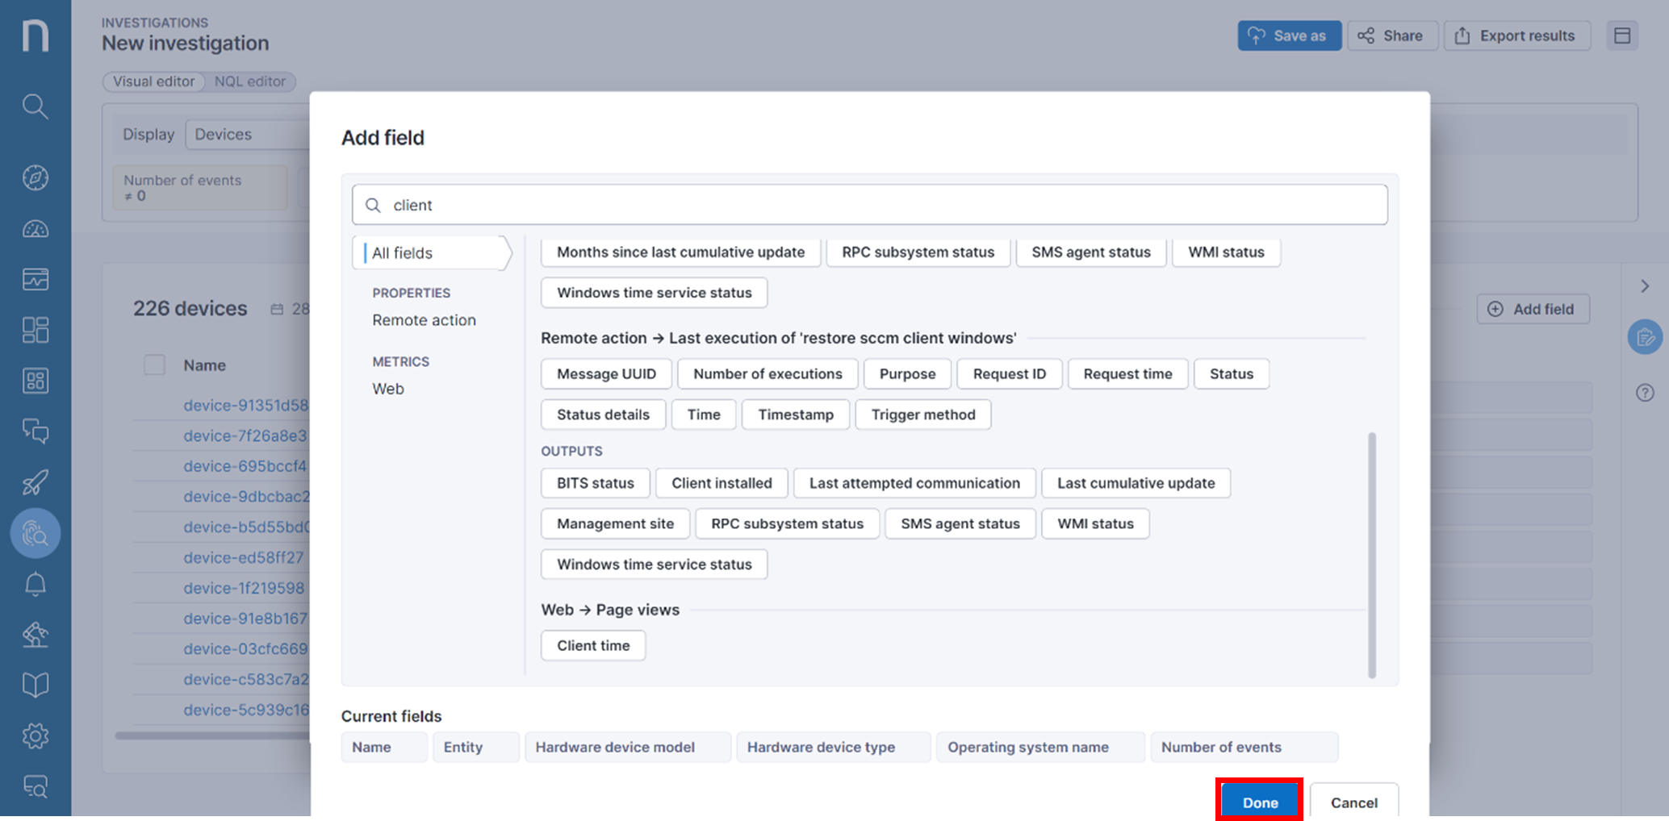Toggle the BITS status output field
Viewport: 1669px width, 821px height.
pos(595,482)
